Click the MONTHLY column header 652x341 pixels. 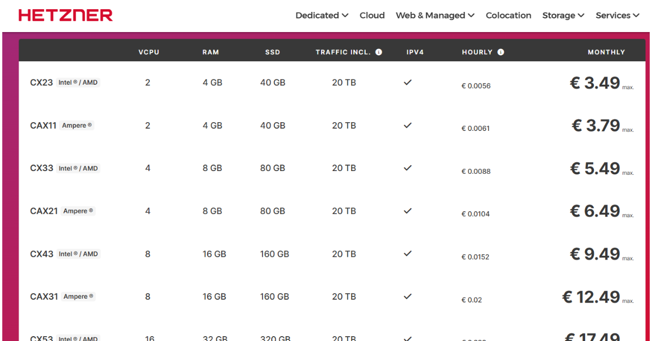click(606, 52)
